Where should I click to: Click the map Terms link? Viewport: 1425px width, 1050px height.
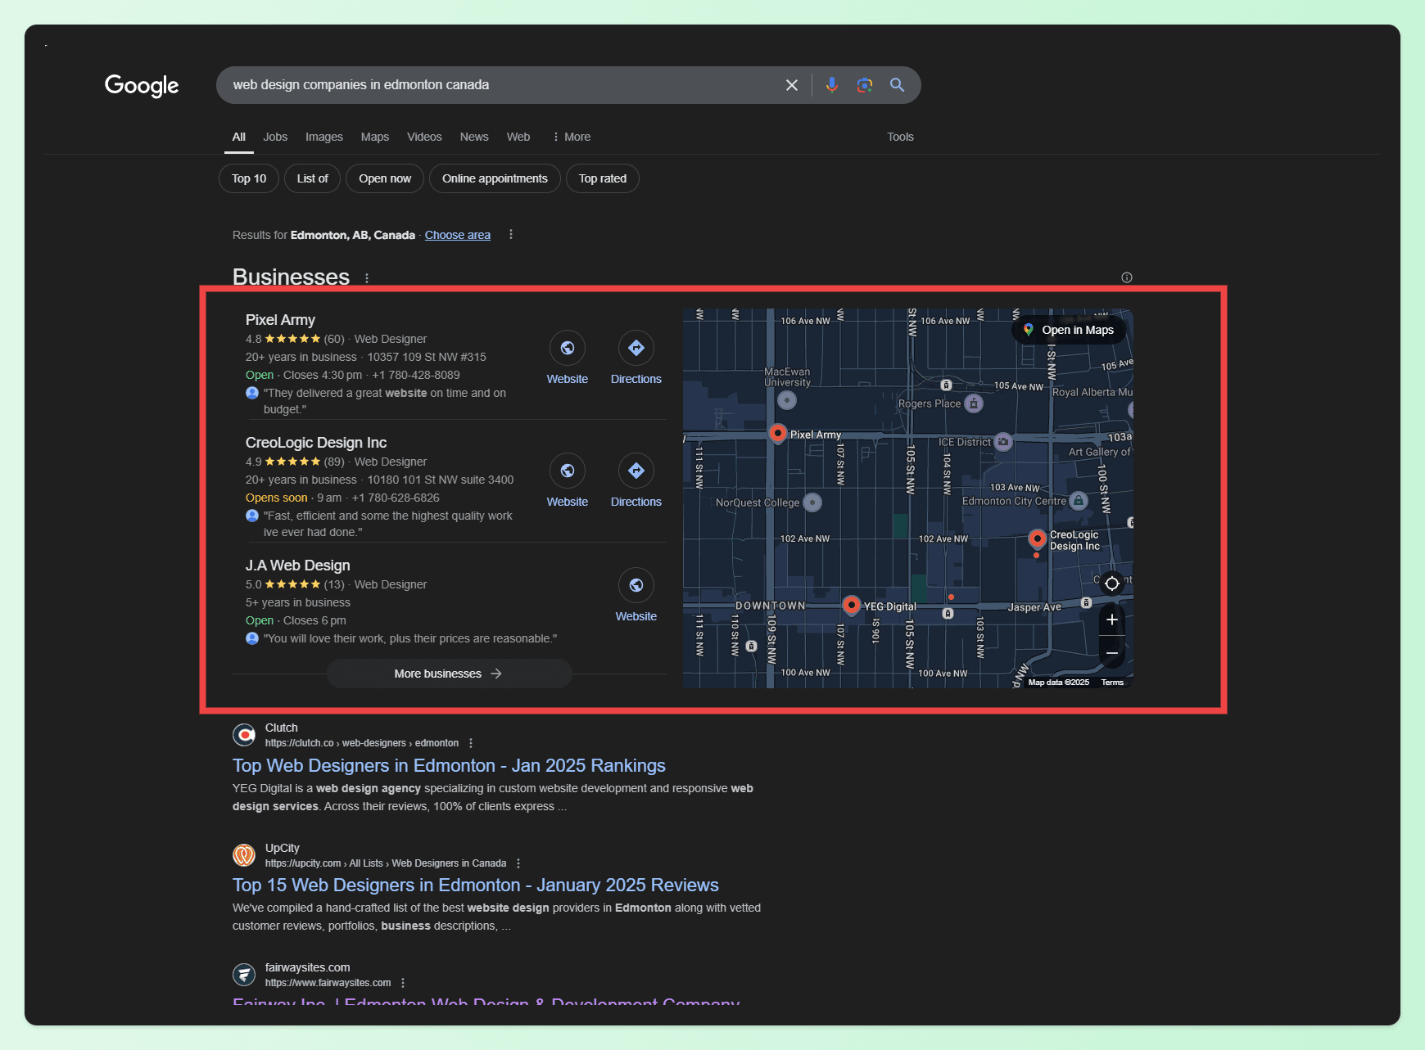tap(1112, 683)
